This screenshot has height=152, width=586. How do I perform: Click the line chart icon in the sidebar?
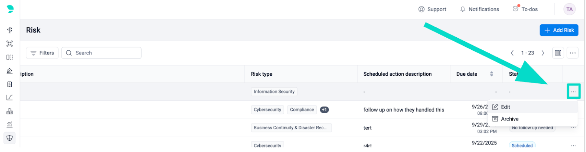10,98
